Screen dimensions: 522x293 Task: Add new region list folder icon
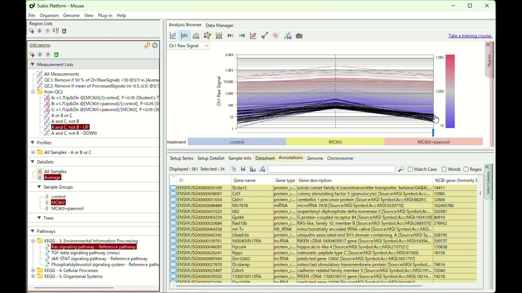click(x=32, y=31)
